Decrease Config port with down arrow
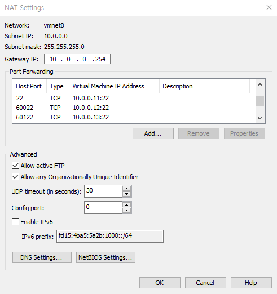 127,210
